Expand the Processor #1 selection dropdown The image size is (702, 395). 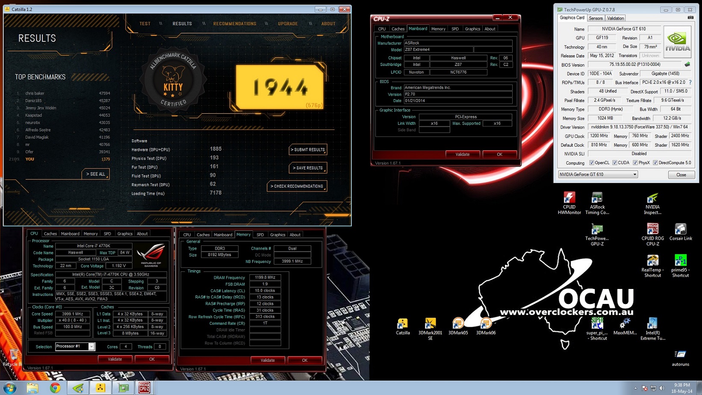pos(91,347)
